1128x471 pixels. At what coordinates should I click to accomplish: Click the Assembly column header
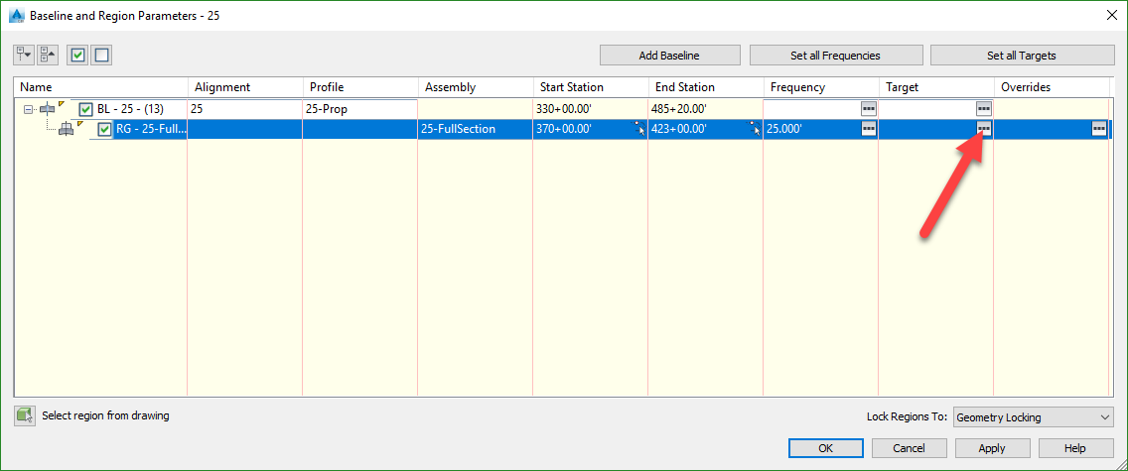click(476, 87)
